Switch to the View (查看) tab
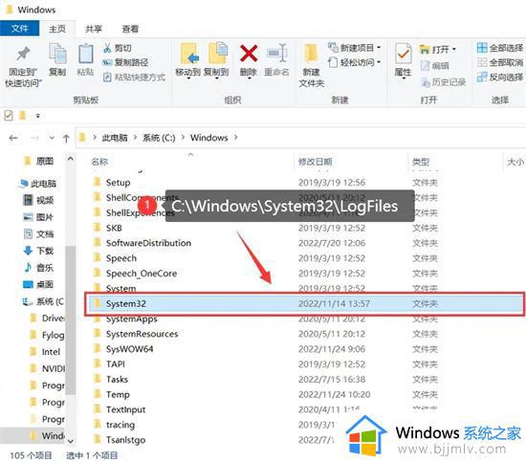526x462 pixels. [130, 29]
